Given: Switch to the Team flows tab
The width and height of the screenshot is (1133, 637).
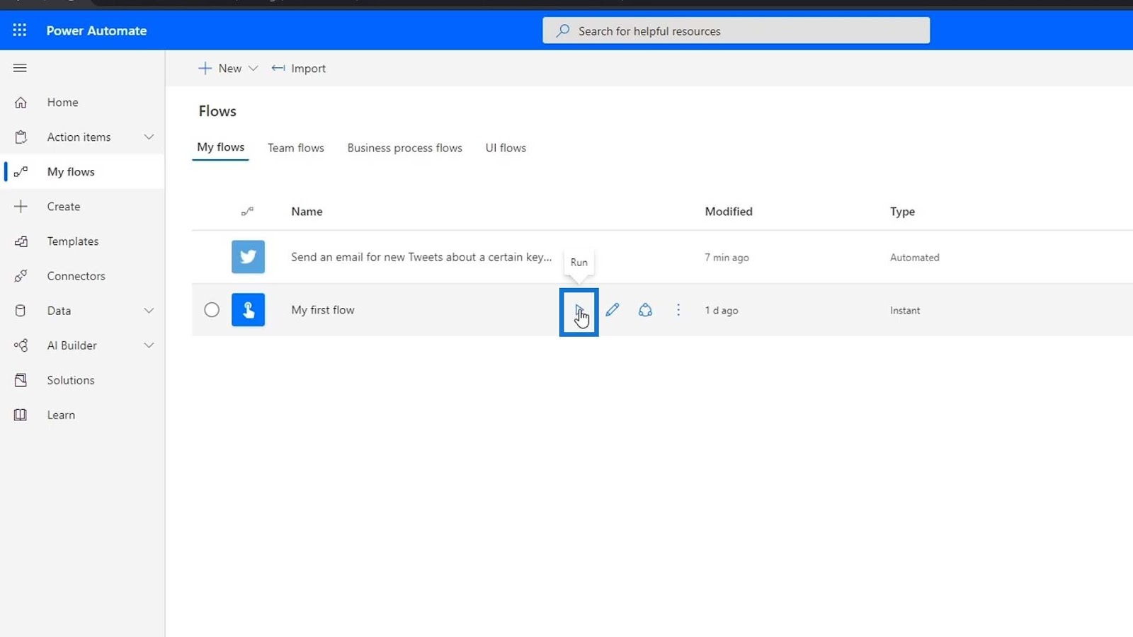Looking at the screenshot, I should pos(296,148).
